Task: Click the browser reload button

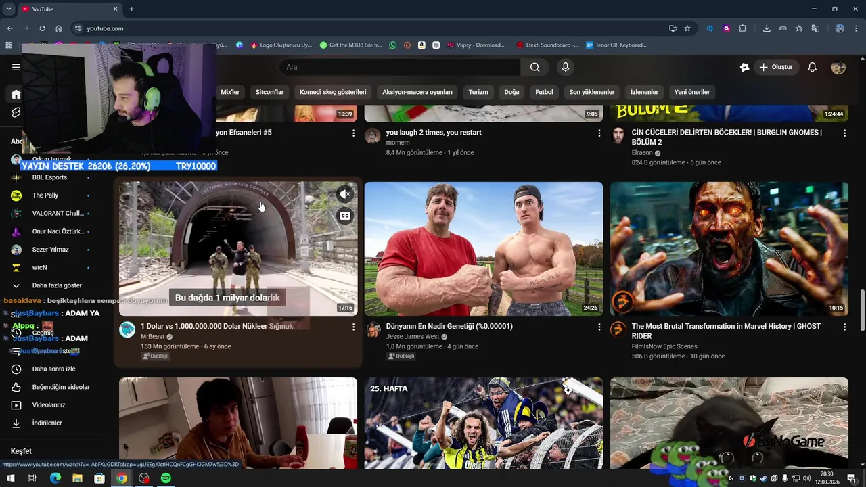Action: [42, 28]
